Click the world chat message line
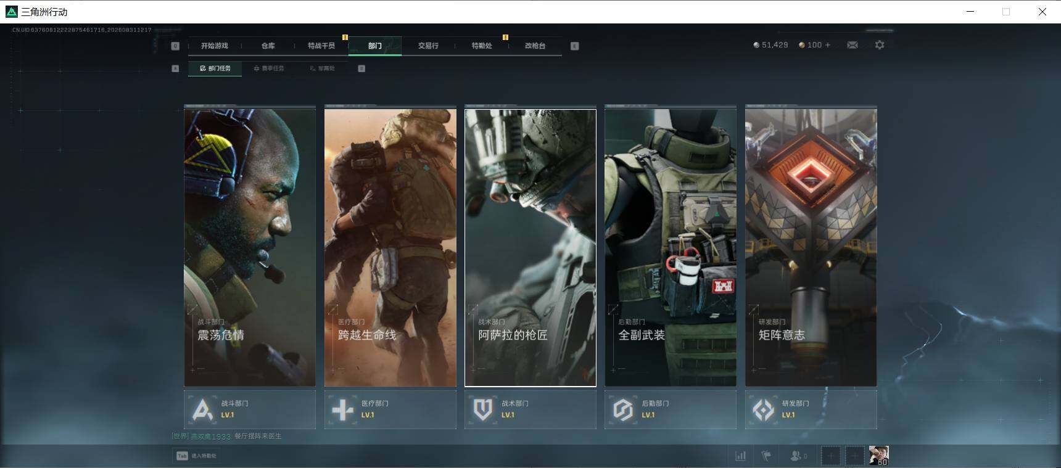Screen dimensions: 1061x468 pyautogui.click(x=226, y=436)
